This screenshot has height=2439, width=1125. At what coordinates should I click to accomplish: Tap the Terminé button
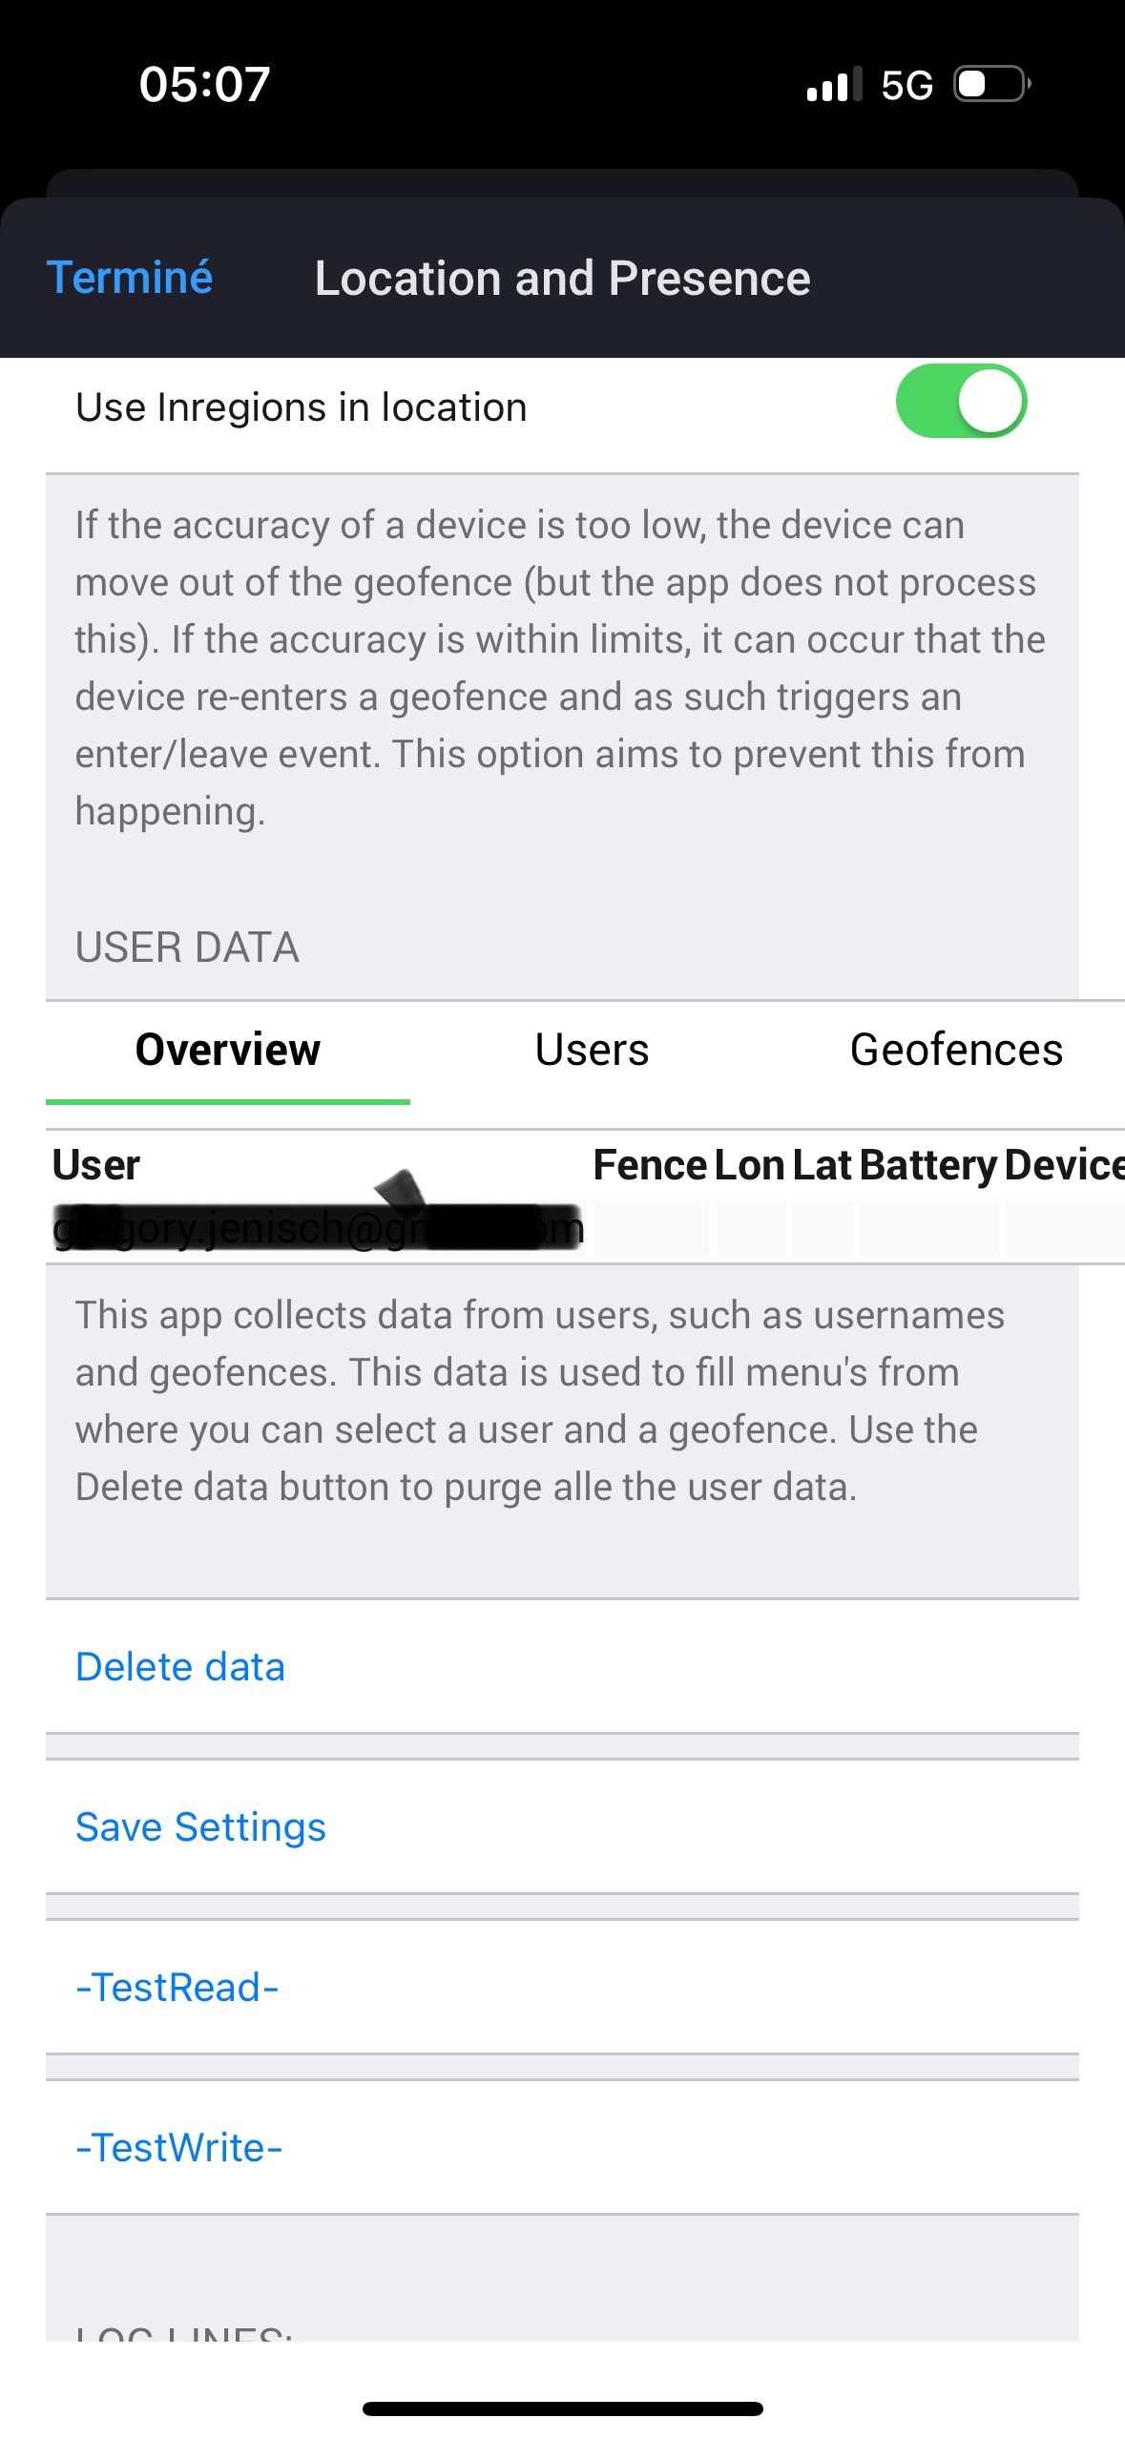(130, 278)
